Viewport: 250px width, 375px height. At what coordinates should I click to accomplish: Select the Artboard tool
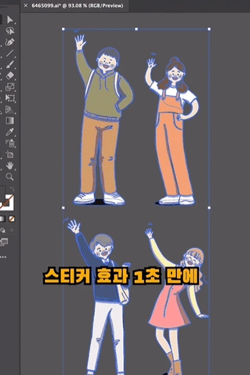click(10, 154)
